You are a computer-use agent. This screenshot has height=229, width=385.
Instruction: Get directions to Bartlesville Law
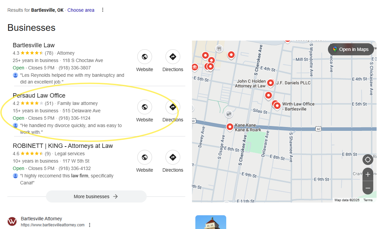(x=173, y=57)
